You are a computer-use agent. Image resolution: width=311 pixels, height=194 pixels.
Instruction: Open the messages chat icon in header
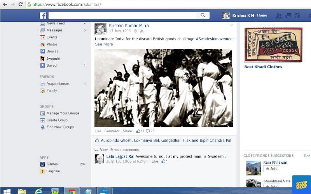tap(288, 16)
